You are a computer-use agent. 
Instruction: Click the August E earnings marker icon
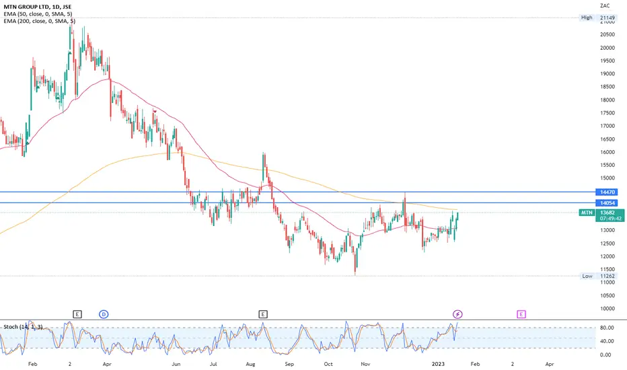coord(263,314)
